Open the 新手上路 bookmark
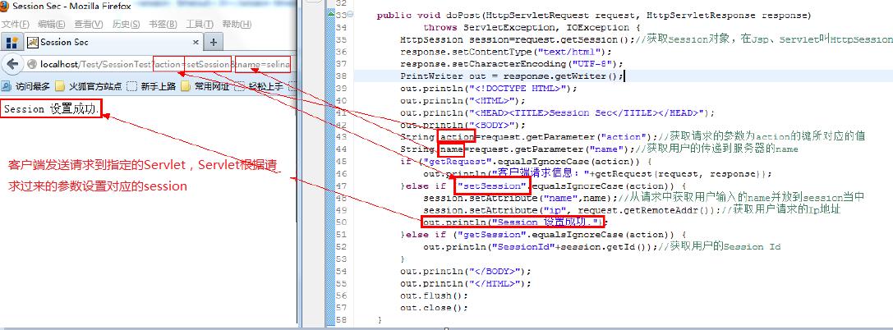 151,87
